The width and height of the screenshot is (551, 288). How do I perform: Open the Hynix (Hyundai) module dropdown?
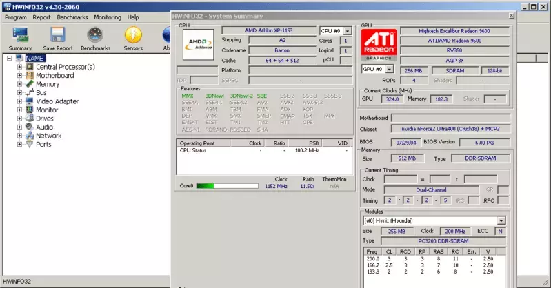tap(501, 220)
